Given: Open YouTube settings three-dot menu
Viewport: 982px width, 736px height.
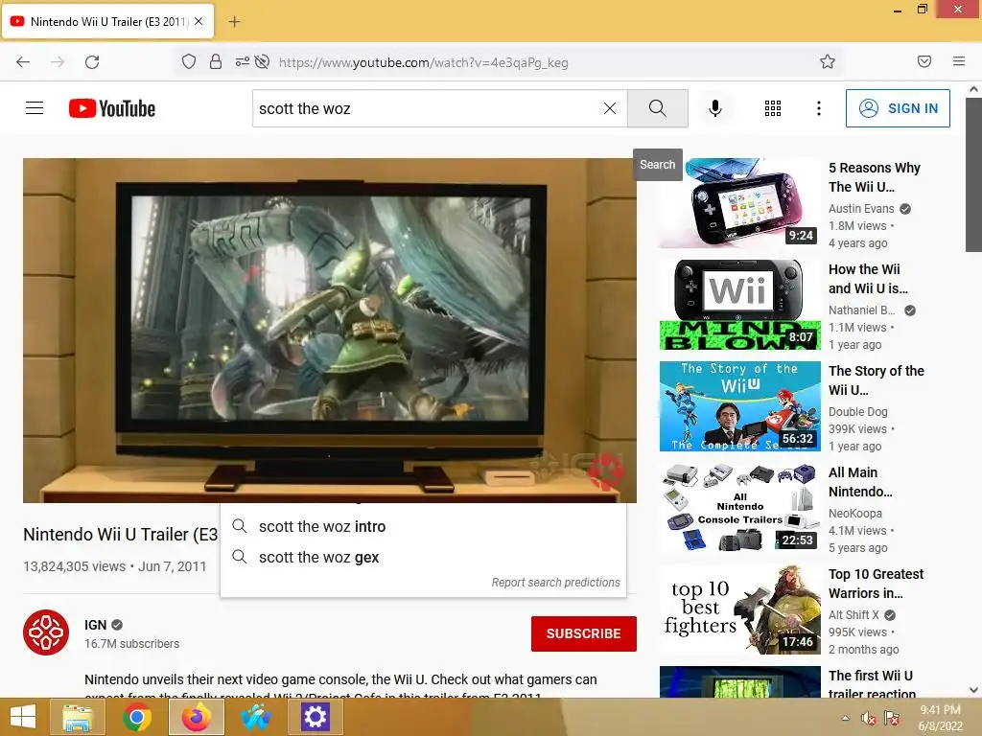Looking at the screenshot, I should [818, 108].
